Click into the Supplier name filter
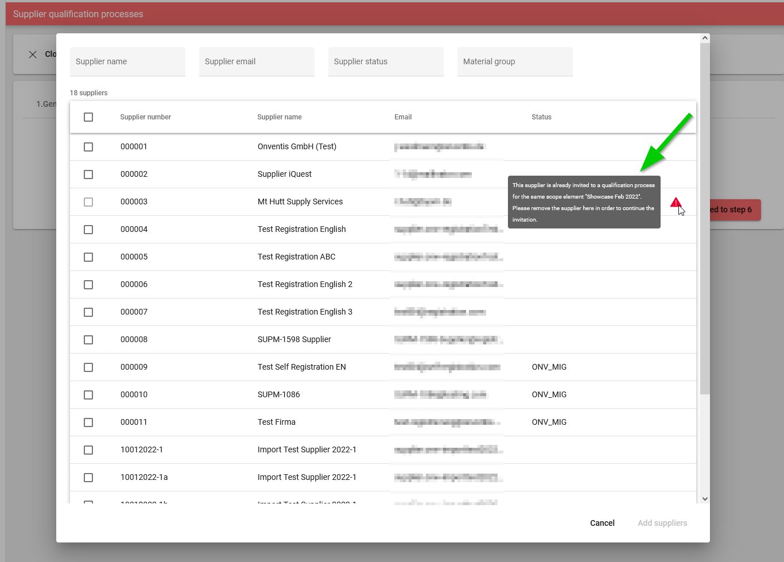Screen dimensions: 784x562 tap(127, 61)
